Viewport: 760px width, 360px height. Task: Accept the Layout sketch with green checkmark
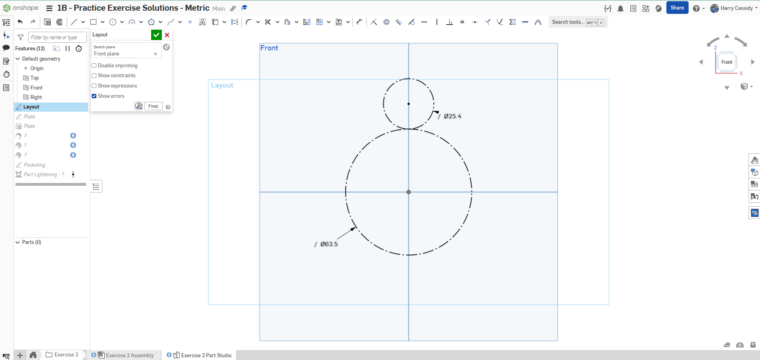click(x=156, y=35)
